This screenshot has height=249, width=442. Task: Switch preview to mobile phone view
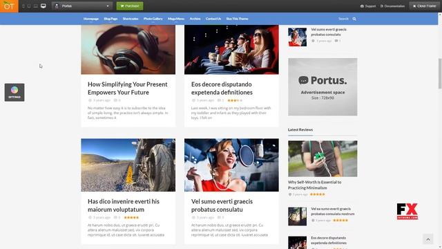[x=23, y=6]
